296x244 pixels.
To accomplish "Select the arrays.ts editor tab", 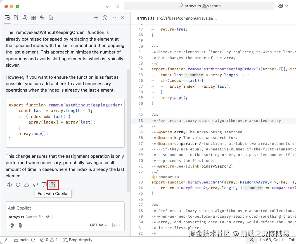I will pos(146,18).
